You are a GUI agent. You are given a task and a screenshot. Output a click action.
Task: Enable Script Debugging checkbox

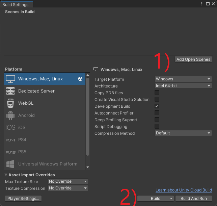157,126
